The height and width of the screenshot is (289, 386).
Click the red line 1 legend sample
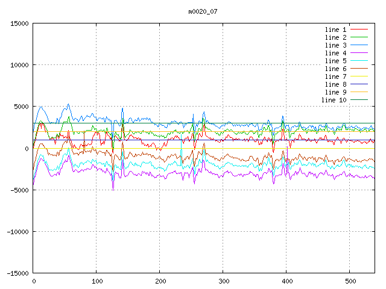click(359, 30)
